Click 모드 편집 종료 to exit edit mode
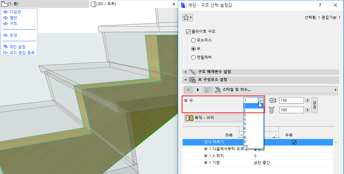This screenshot has height=174, width=344. click(19, 53)
